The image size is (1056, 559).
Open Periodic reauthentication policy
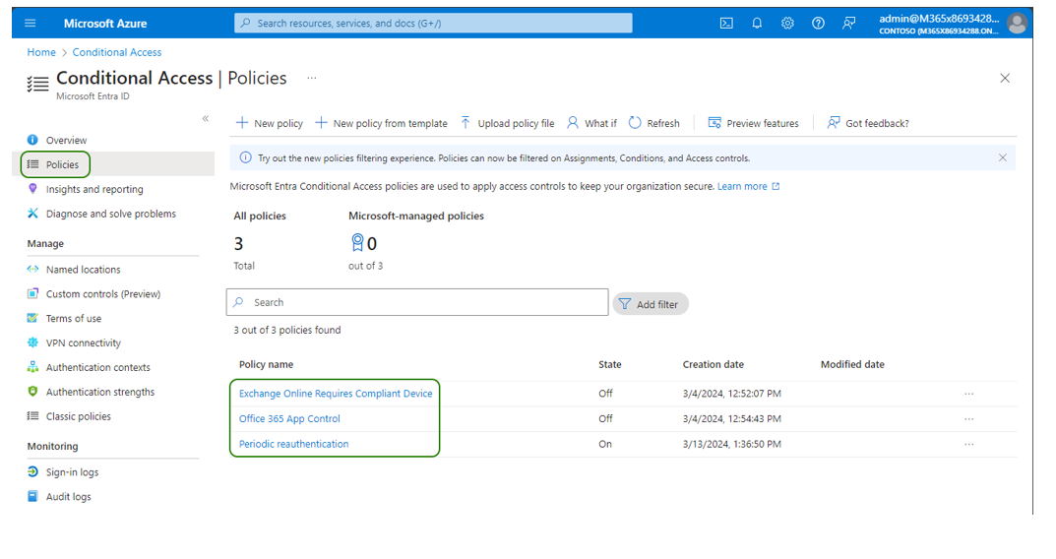293,444
